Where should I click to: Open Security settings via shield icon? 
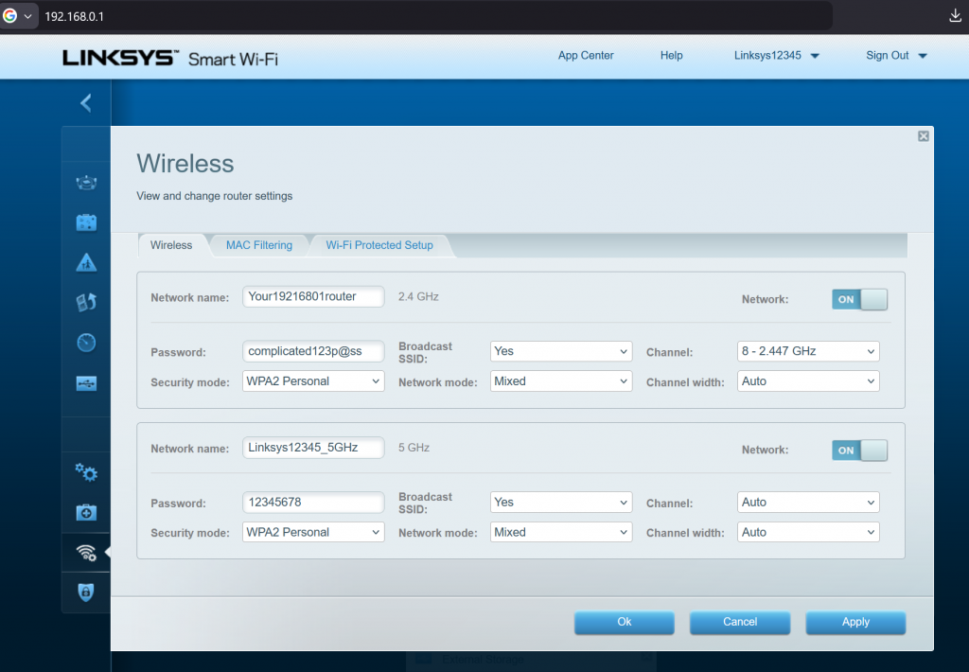pos(86,592)
